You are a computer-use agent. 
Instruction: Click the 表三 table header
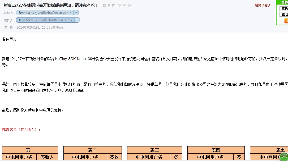pyautogui.click(x=155, y=150)
